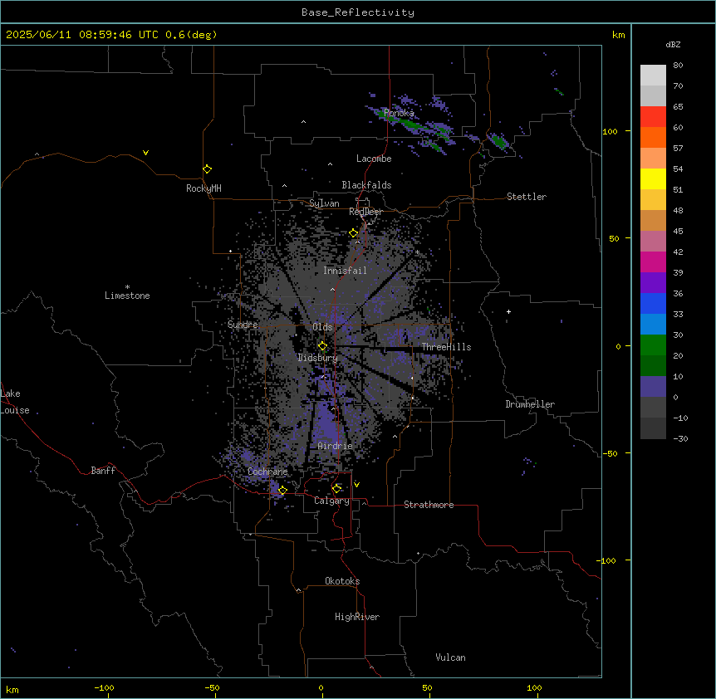Click the 100 tick on right axis
The width and height of the screenshot is (716, 699).
[x=610, y=131]
